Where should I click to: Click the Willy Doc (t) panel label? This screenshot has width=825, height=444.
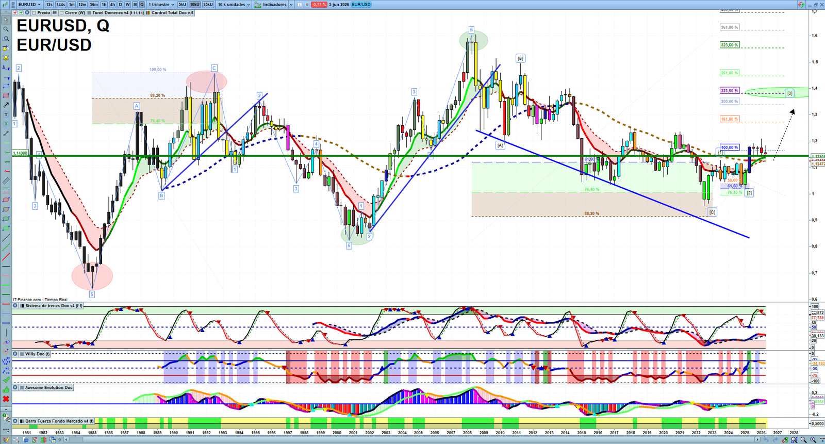37,354
